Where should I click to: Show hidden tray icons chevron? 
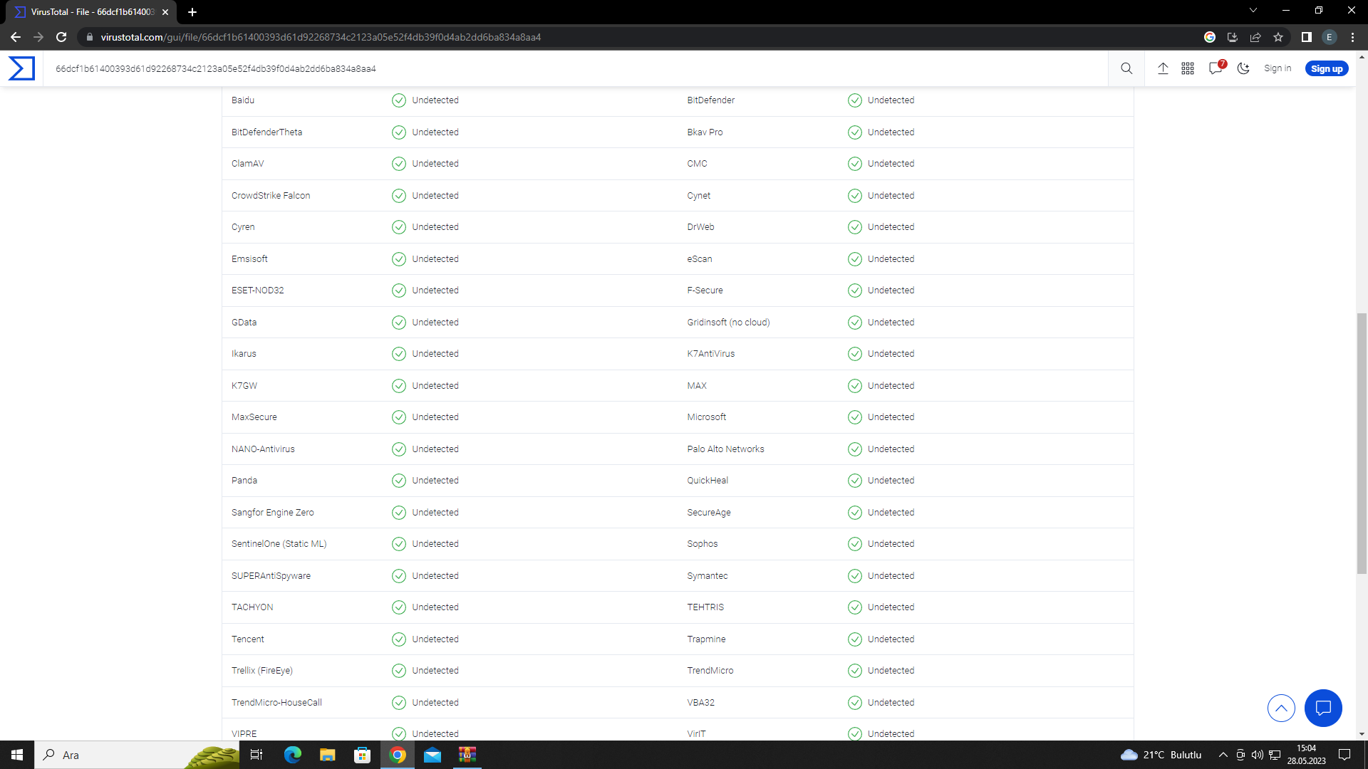pos(1223,755)
